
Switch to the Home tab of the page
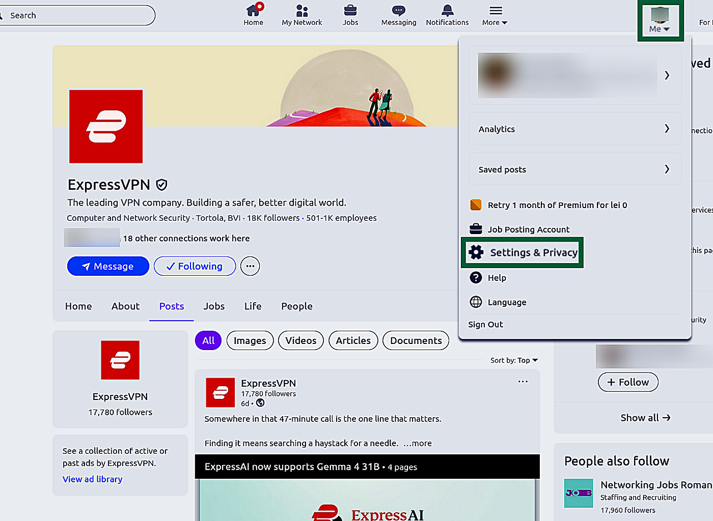[78, 306]
